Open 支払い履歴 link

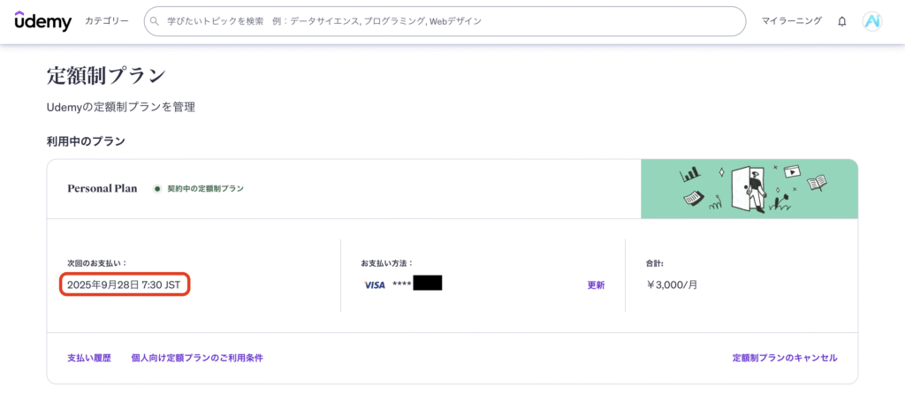[x=89, y=358]
